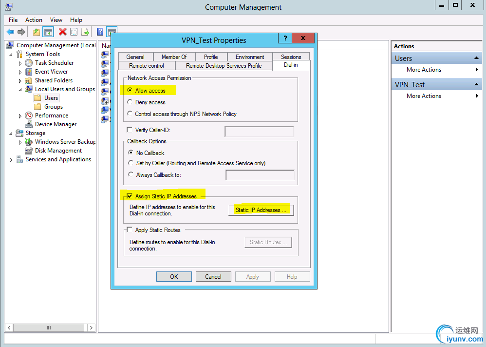Open the File menu
The image size is (486, 347).
(13, 20)
